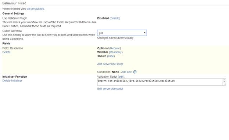Open the 'all behaviours' link
The width and height of the screenshot is (229, 140).
pos(36,9)
